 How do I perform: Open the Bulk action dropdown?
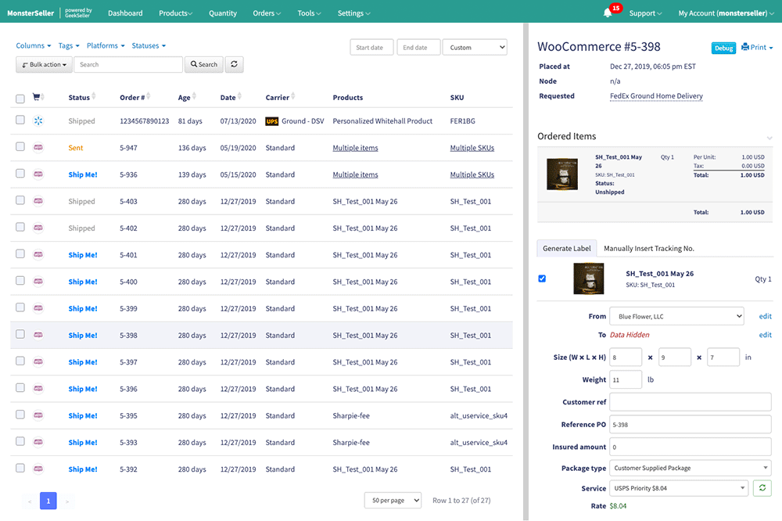45,64
